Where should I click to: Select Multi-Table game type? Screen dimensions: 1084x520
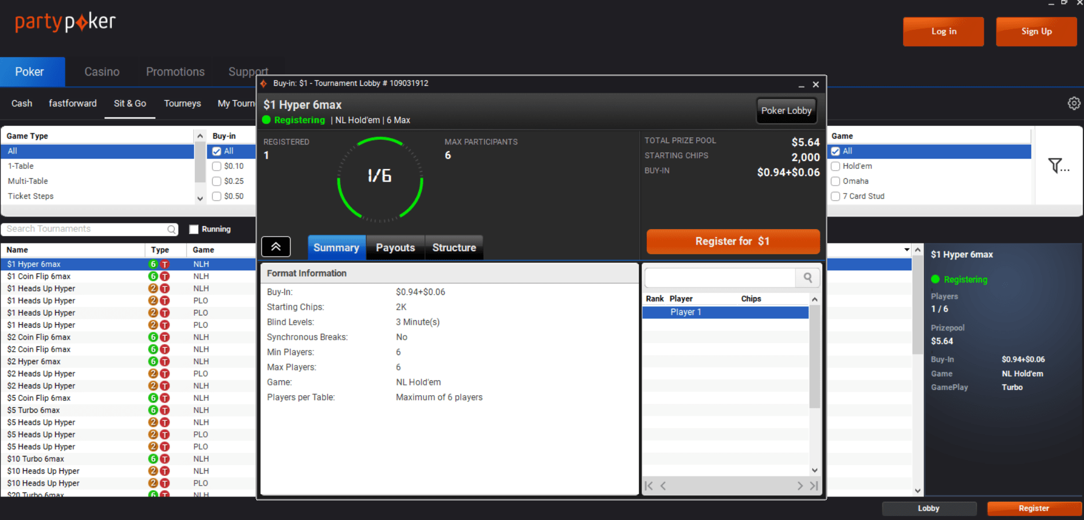coord(97,181)
